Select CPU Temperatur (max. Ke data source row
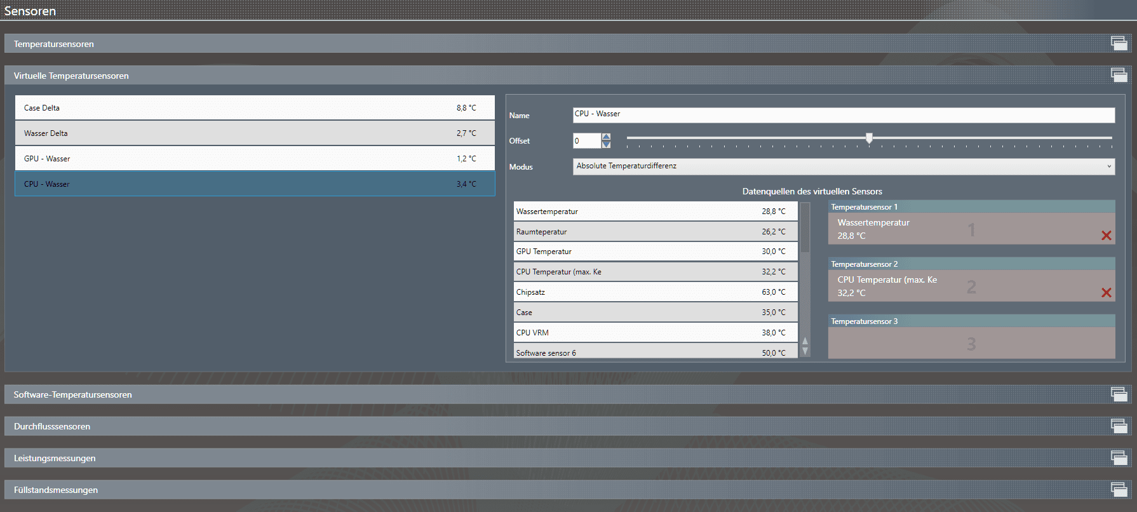The width and height of the screenshot is (1137, 512). (656, 272)
